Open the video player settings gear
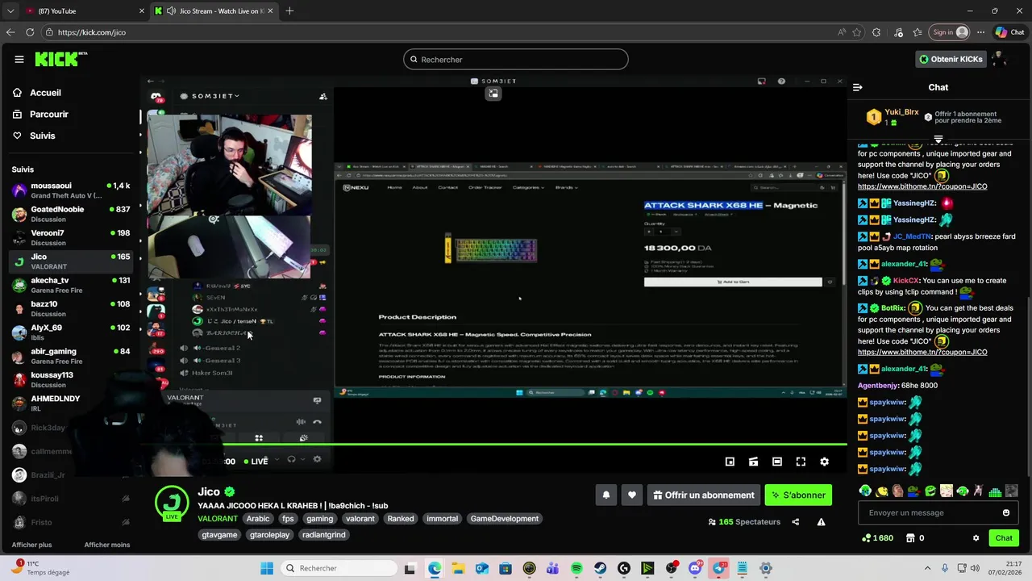This screenshot has width=1032, height=581. (x=824, y=462)
